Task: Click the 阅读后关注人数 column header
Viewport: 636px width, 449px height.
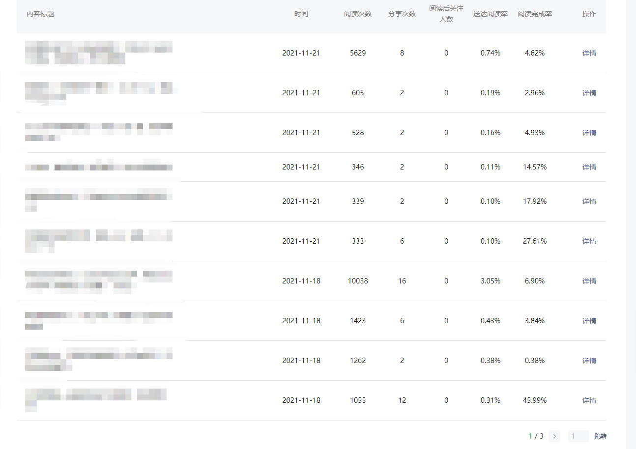Action: tap(446, 14)
